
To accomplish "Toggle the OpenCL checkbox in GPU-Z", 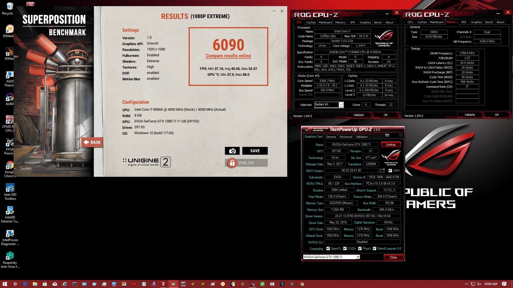I will (328, 249).
